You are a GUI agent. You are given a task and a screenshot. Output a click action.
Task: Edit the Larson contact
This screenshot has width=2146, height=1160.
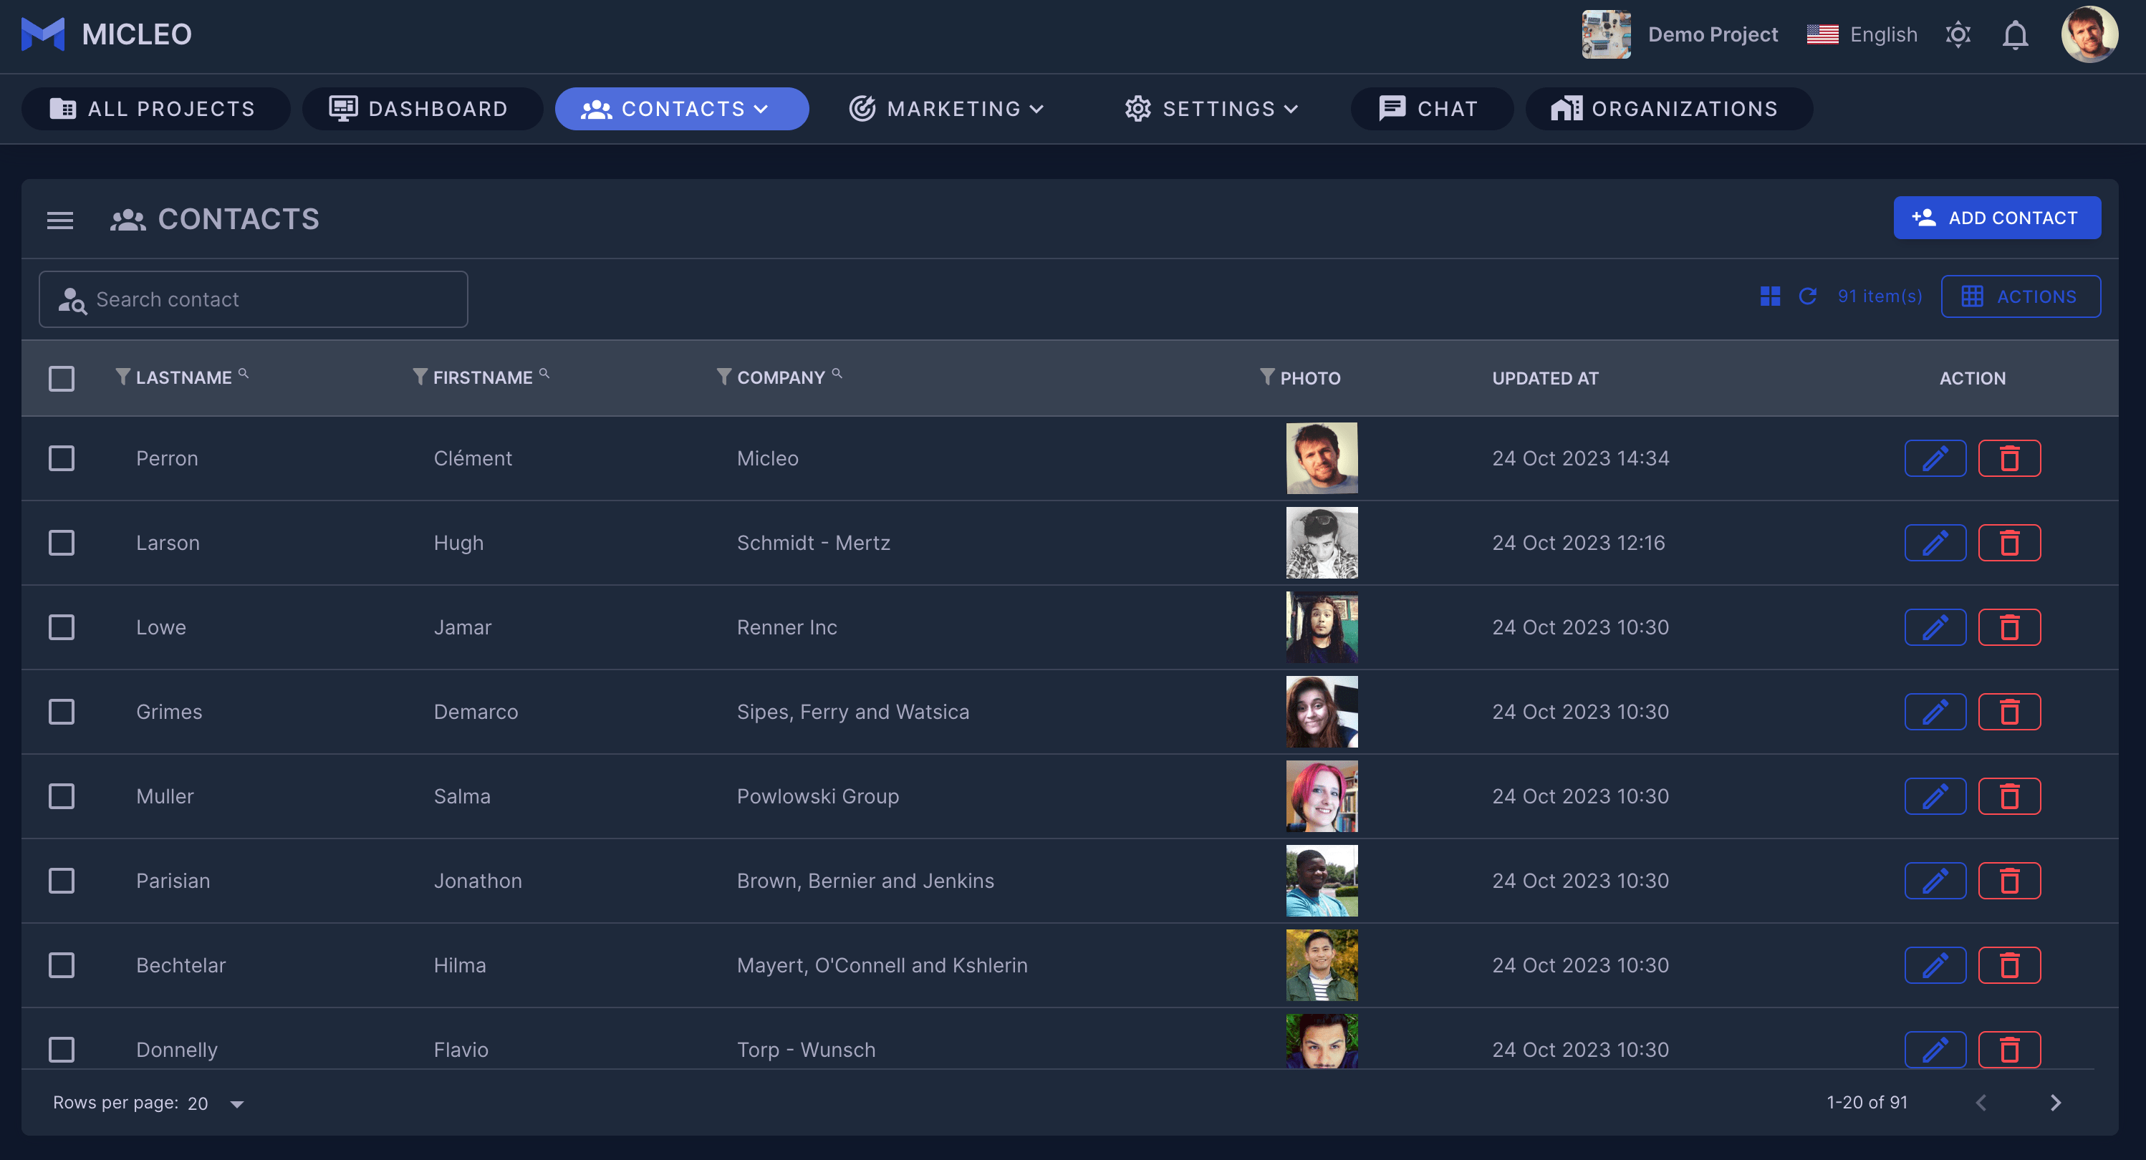(1935, 543)
